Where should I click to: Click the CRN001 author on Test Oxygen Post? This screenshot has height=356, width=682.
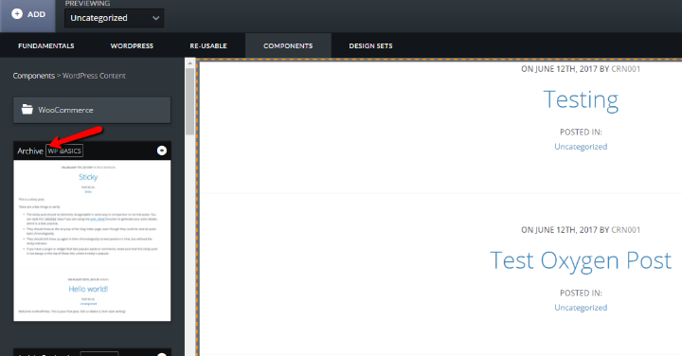click(626, 229)
